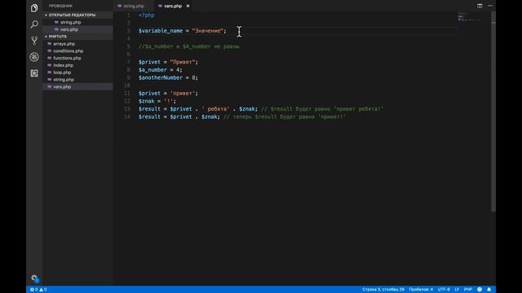Select the vars.php editor tab
This screenshot has width=522, height=293.
(x=173, y=6)
